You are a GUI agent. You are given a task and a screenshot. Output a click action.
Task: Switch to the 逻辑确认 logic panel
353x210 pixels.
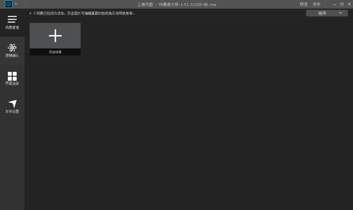click(12, 50)
